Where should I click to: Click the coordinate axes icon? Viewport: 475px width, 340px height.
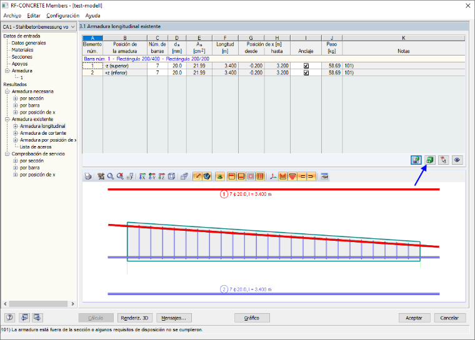pyautogui.click(x=273, y=177)
